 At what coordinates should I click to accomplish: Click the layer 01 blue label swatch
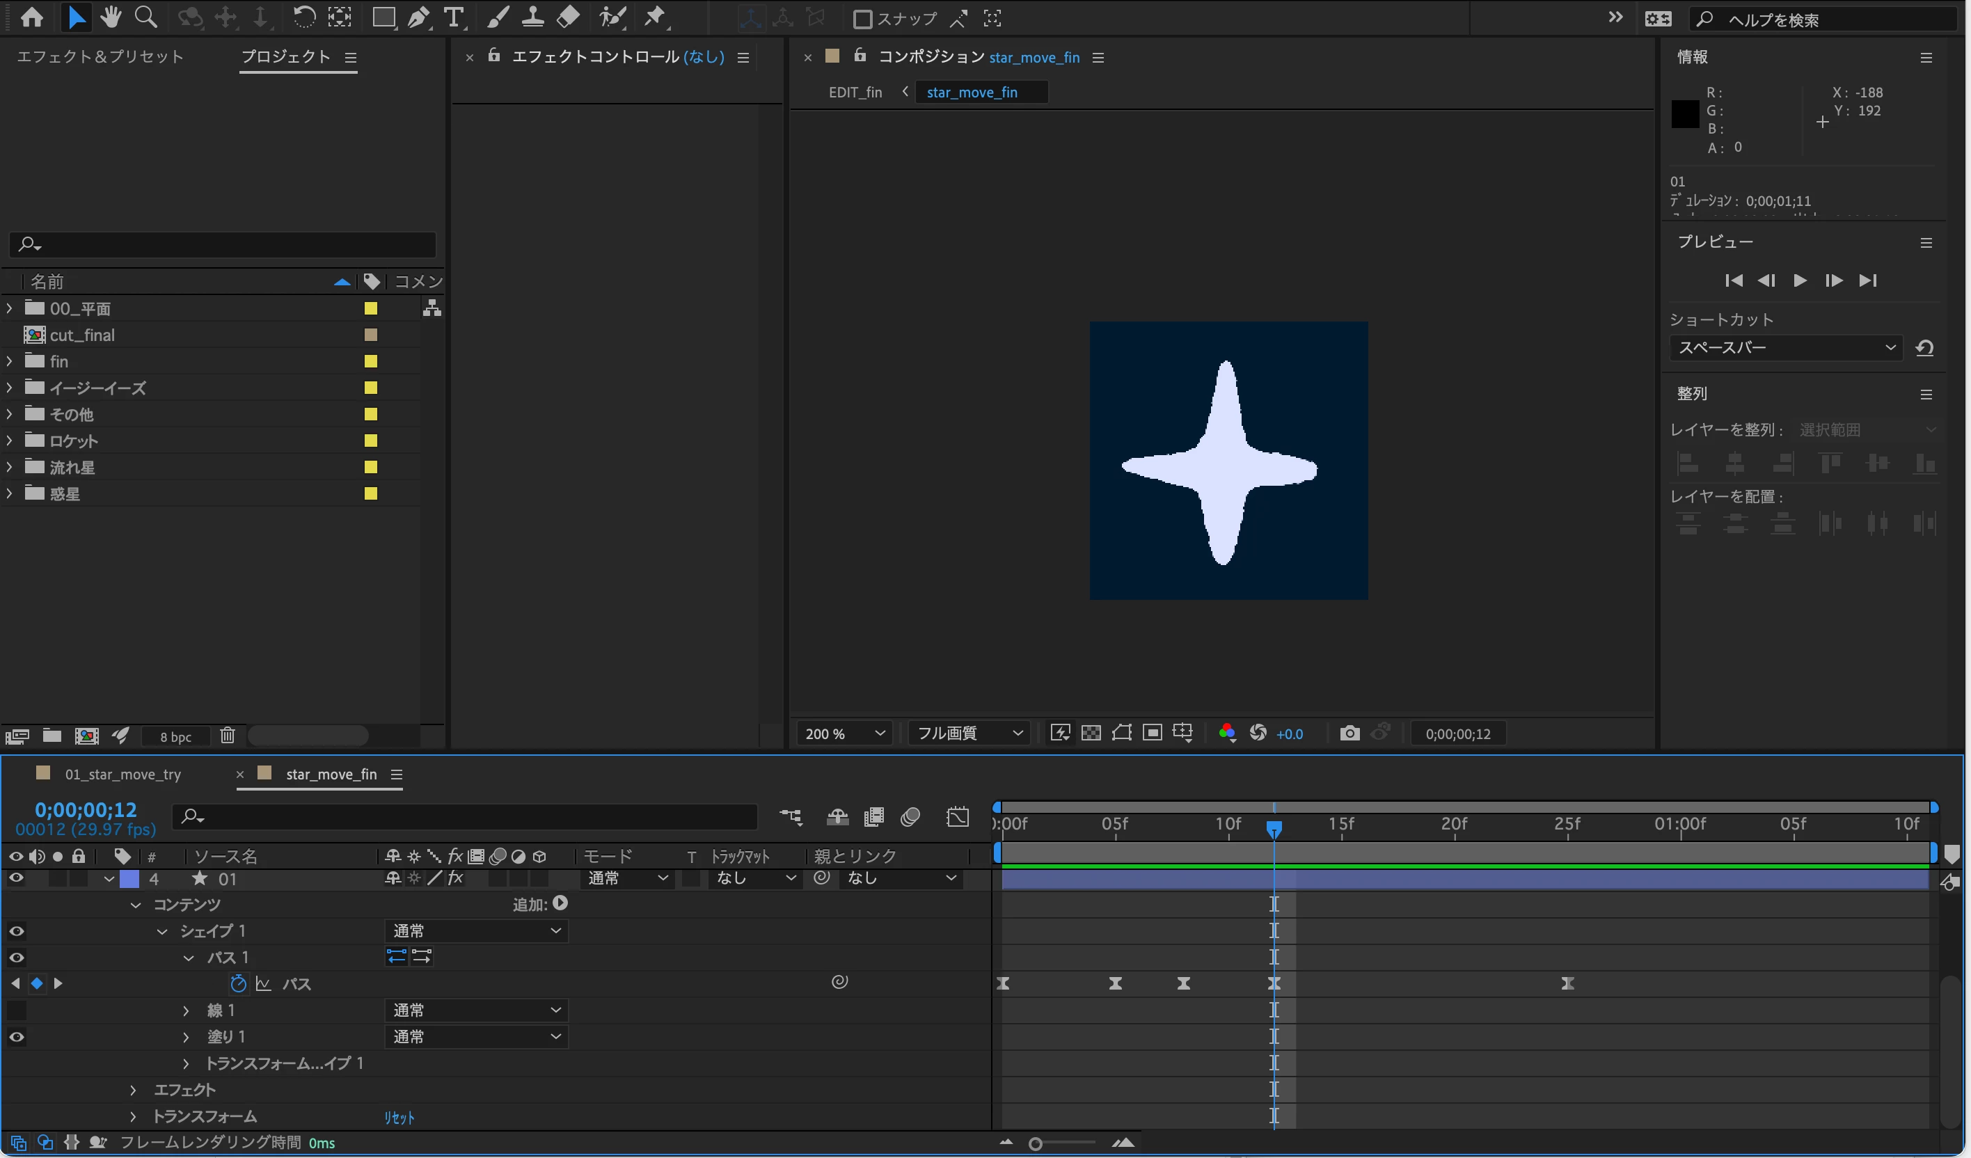coord(130,879)
